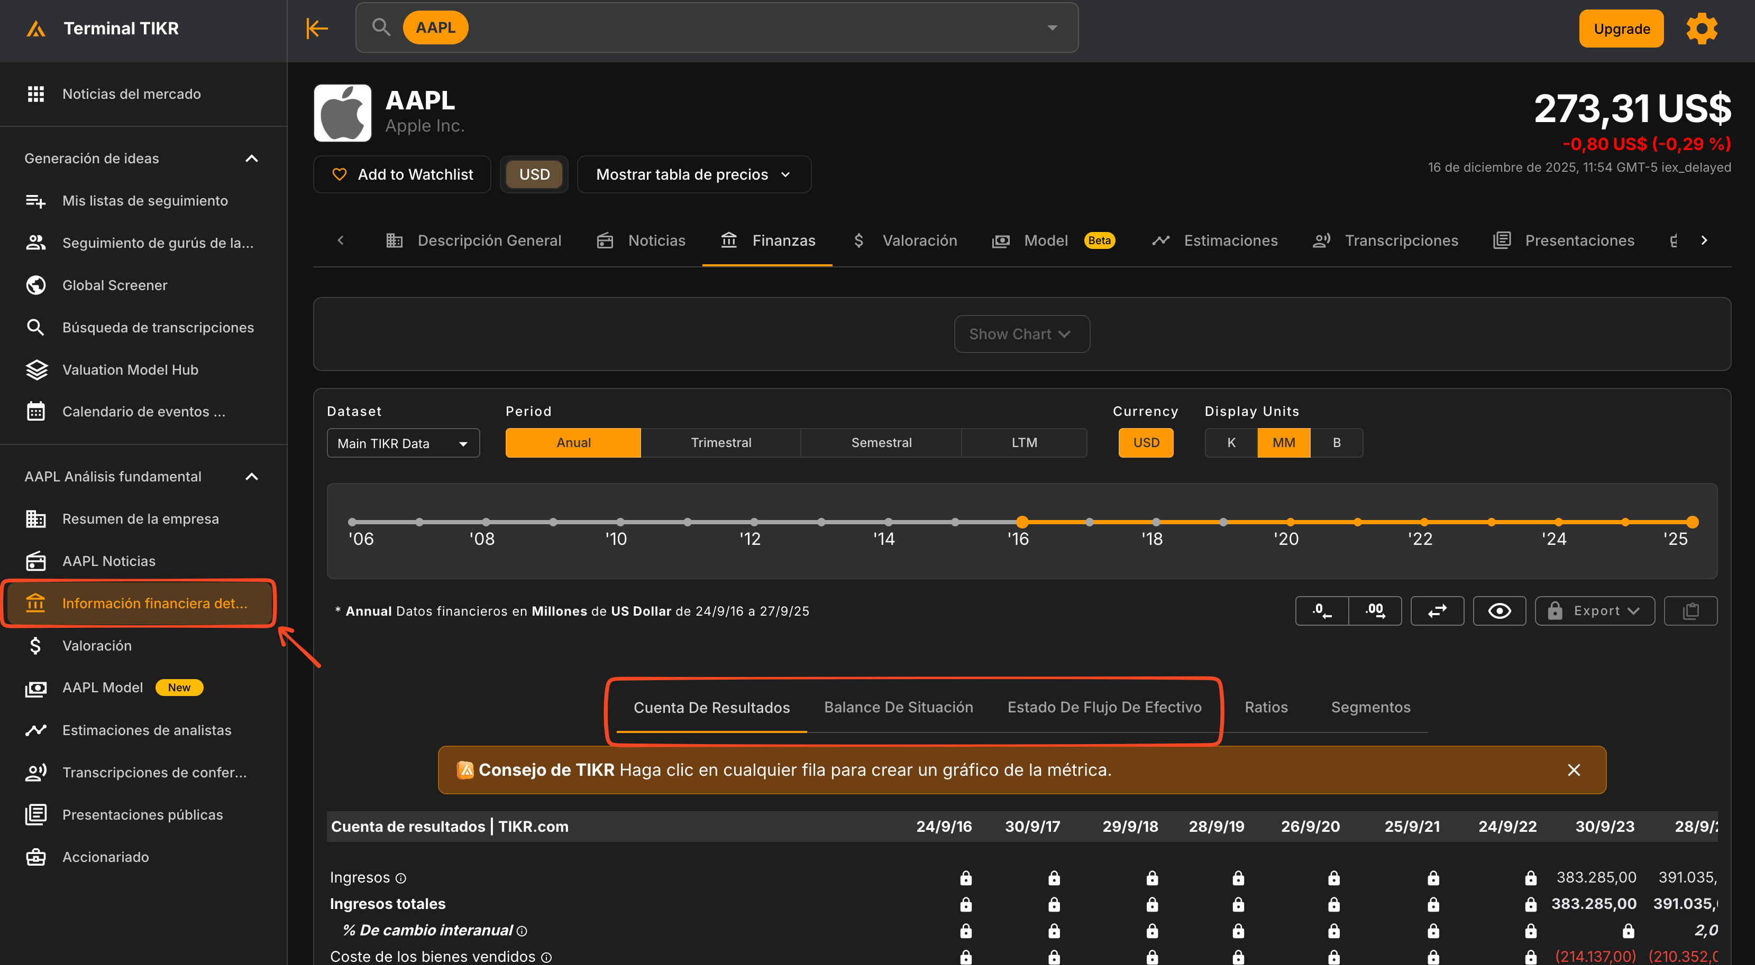Collapse sidebar with arrow-left icon
The image size is (1755, 965).
(317, 28)
